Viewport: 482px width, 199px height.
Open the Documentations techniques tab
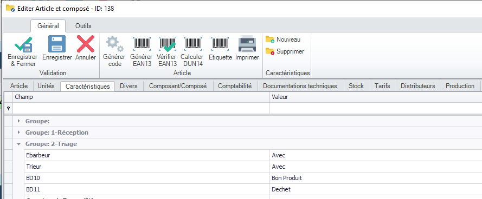(300, 86)
